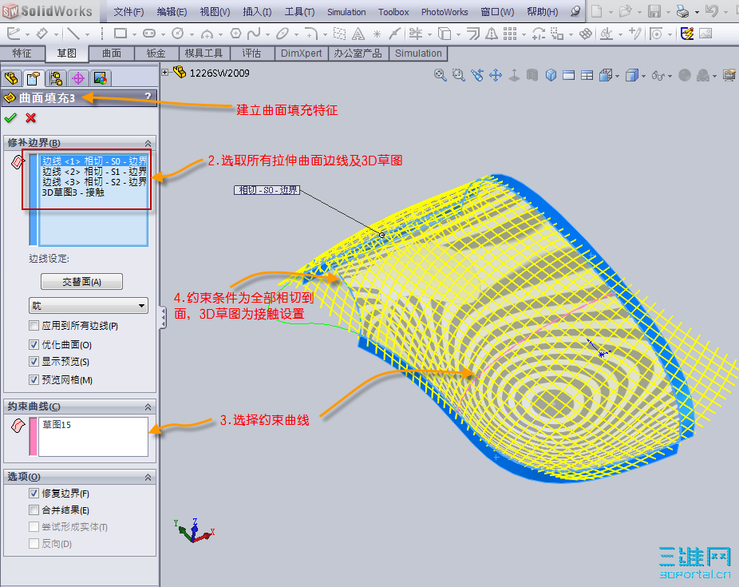Image resolution: width=739 pixels, height=587 pixels.
Task: Click the Trim Entities tool icon
Action: tap(416, 34)
